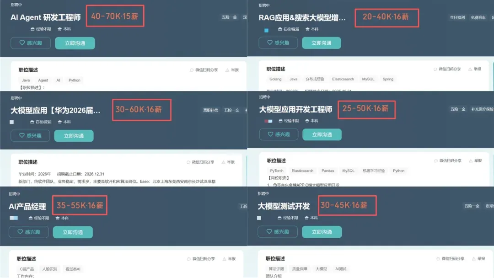494x278 pixels.
Task: Open AI产品经理 job title
Action: click(27, 207)
